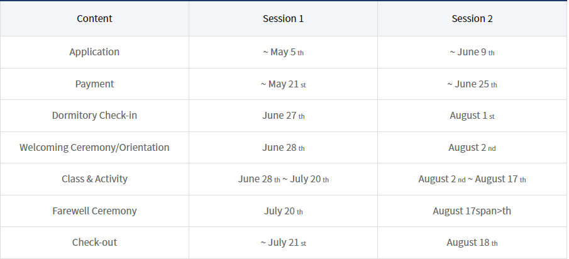The width and height of the screenshot is (569, 259).
Task: Click the June 28th ~ July 20th cell
Action: point(283,179)
